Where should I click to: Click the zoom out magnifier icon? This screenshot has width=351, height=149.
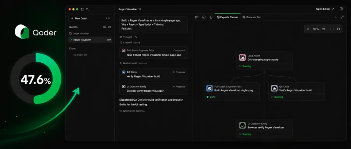tap(308, 29)
